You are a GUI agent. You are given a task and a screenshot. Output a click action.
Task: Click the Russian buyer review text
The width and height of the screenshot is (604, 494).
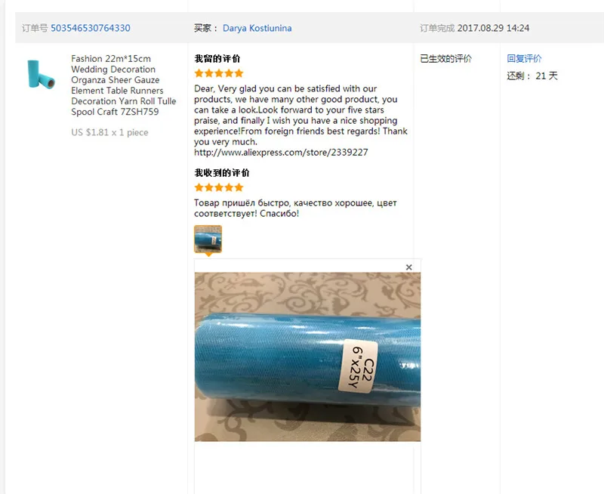coord(295,208)
